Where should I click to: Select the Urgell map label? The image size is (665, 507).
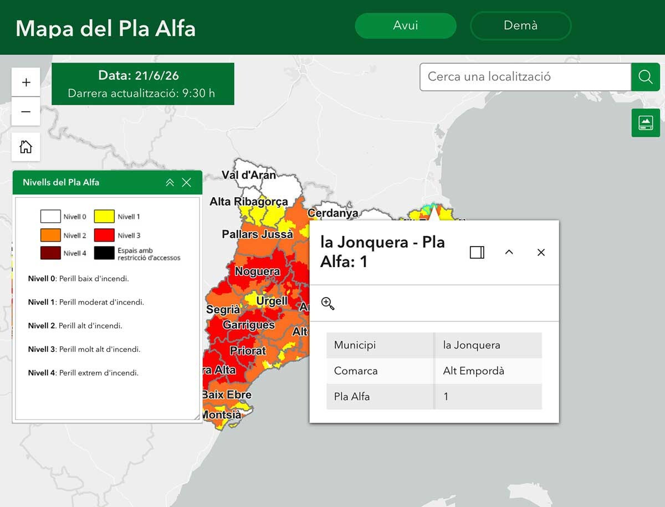(x=272, y=301)
